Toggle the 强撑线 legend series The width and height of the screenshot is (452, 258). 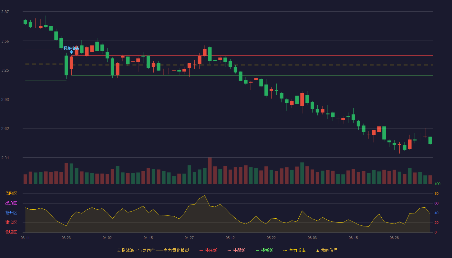(x=264, y=250)
